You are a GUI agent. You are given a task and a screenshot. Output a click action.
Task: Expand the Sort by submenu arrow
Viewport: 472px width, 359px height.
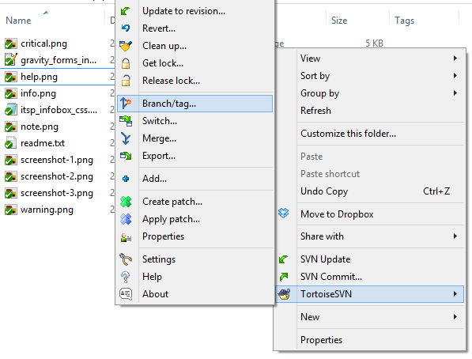(455, 76)
